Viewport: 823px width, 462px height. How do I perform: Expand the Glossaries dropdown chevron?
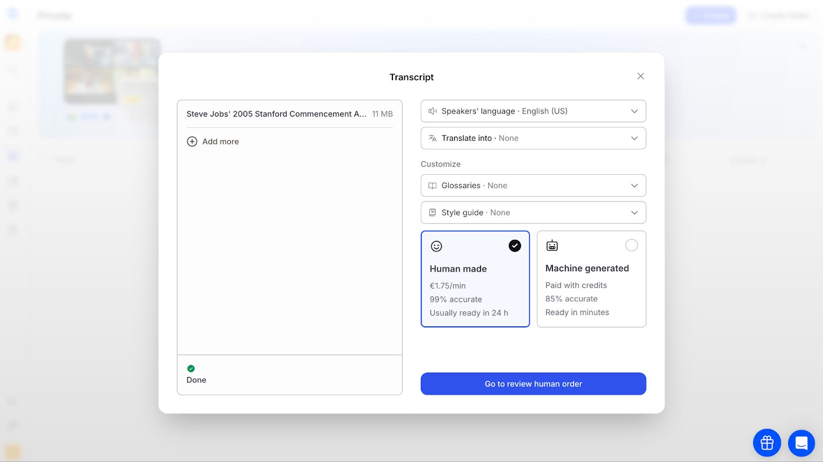click(634, 186)
